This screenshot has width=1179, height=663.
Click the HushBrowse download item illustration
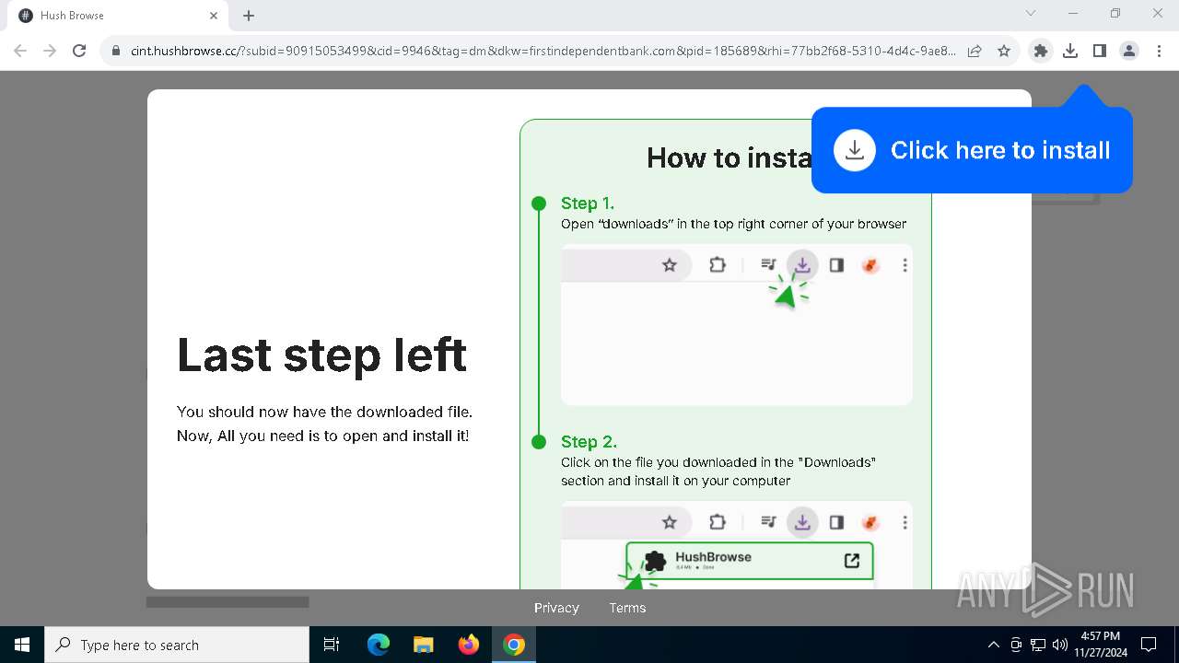749,561
